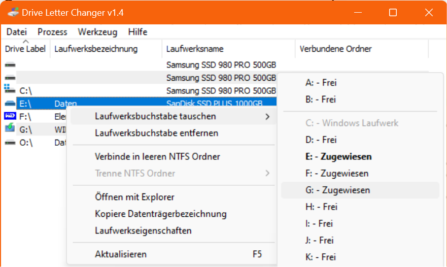
Task: Select the O:\ drive row label
Action: click(26, 143)
